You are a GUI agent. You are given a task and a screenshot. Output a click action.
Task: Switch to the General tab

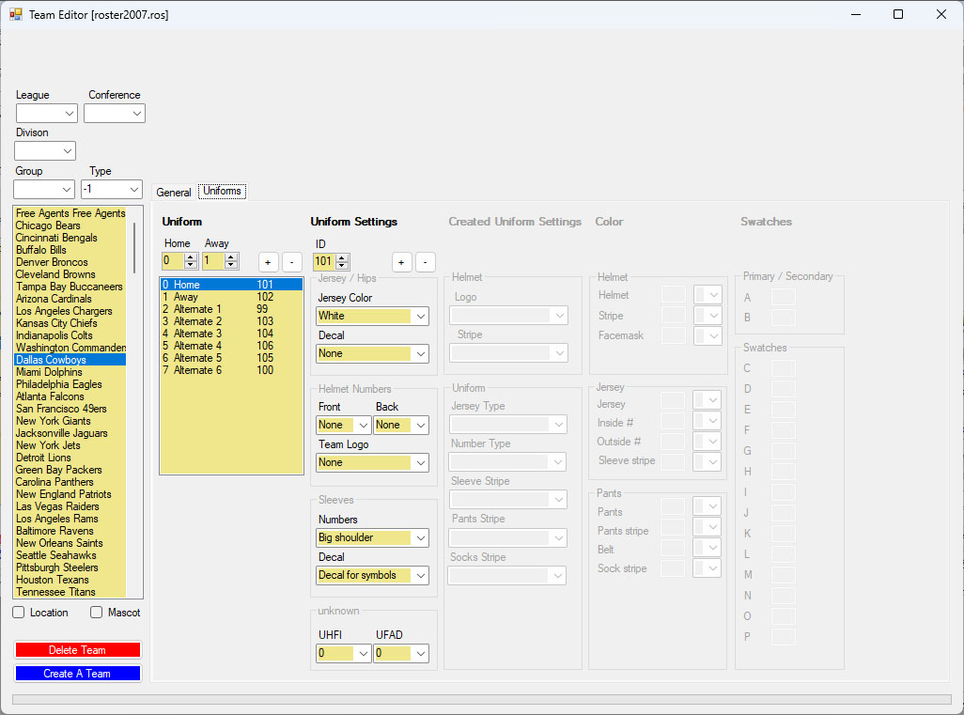click(174, 193)
